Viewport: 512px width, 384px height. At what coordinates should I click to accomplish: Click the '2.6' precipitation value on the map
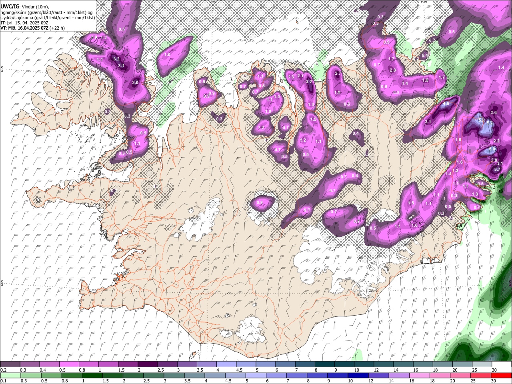[x=494, y=113]
